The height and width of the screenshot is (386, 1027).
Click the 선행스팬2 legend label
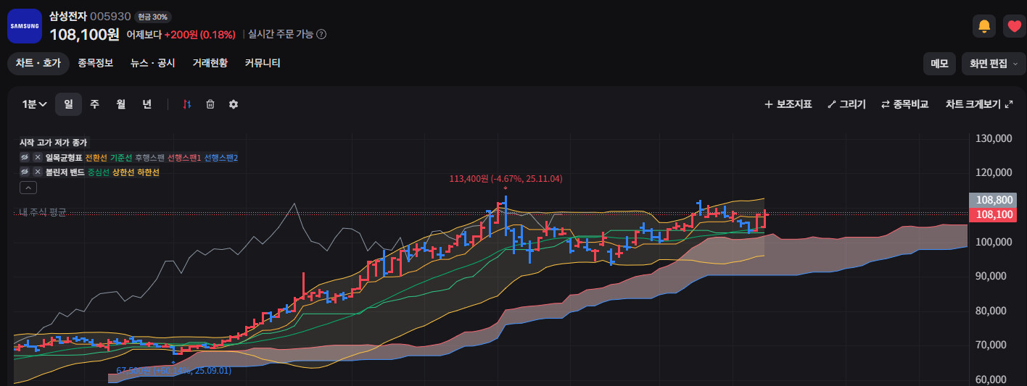pyautogui.click(x=221, y=158)
